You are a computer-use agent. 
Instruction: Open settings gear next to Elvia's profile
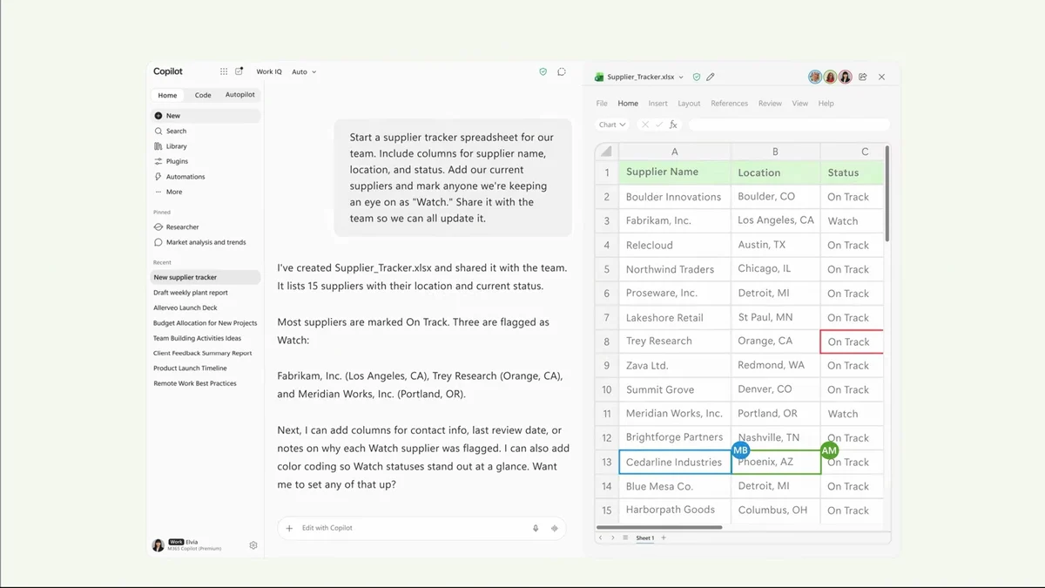pos(253,545)
